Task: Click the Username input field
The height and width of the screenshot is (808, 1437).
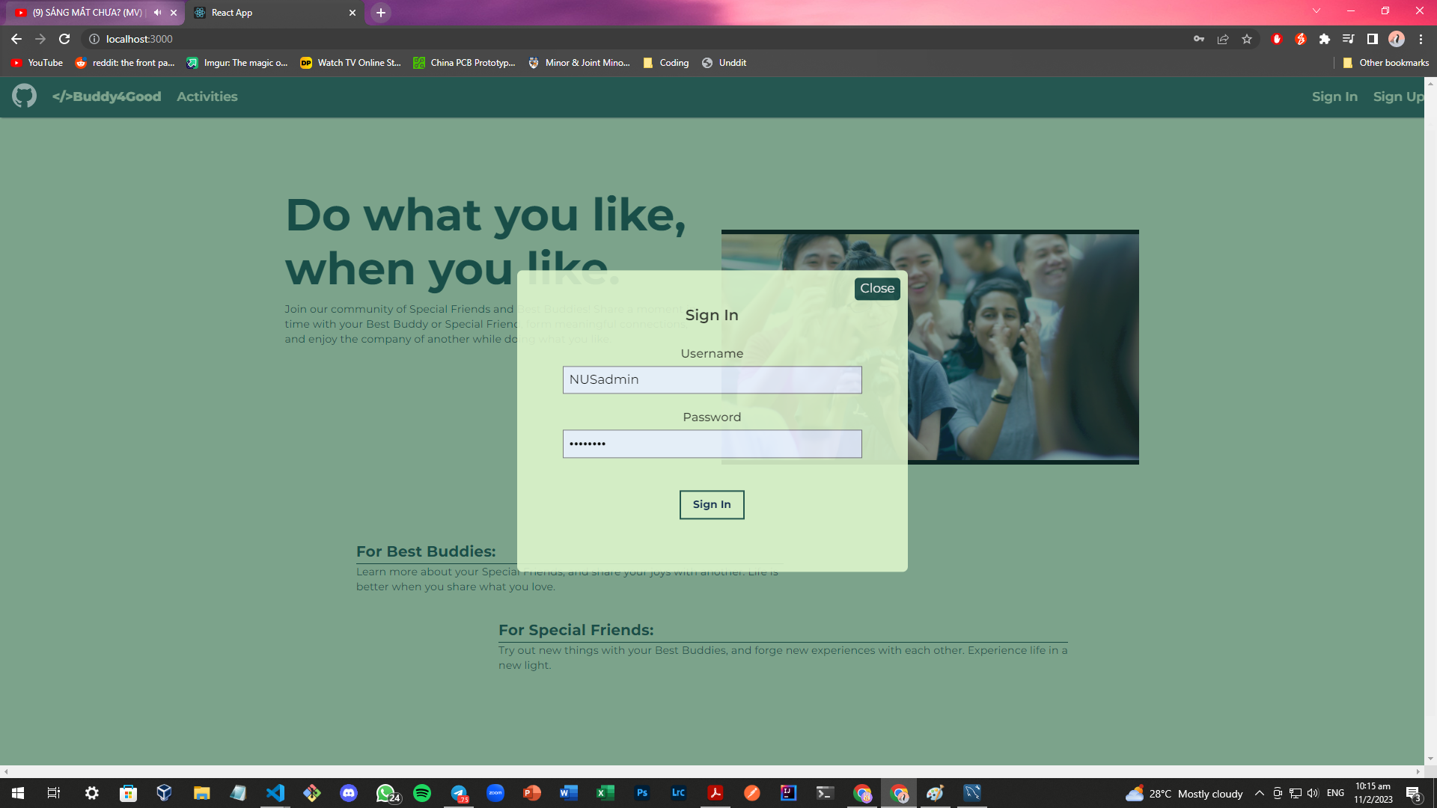Action: 712,380
